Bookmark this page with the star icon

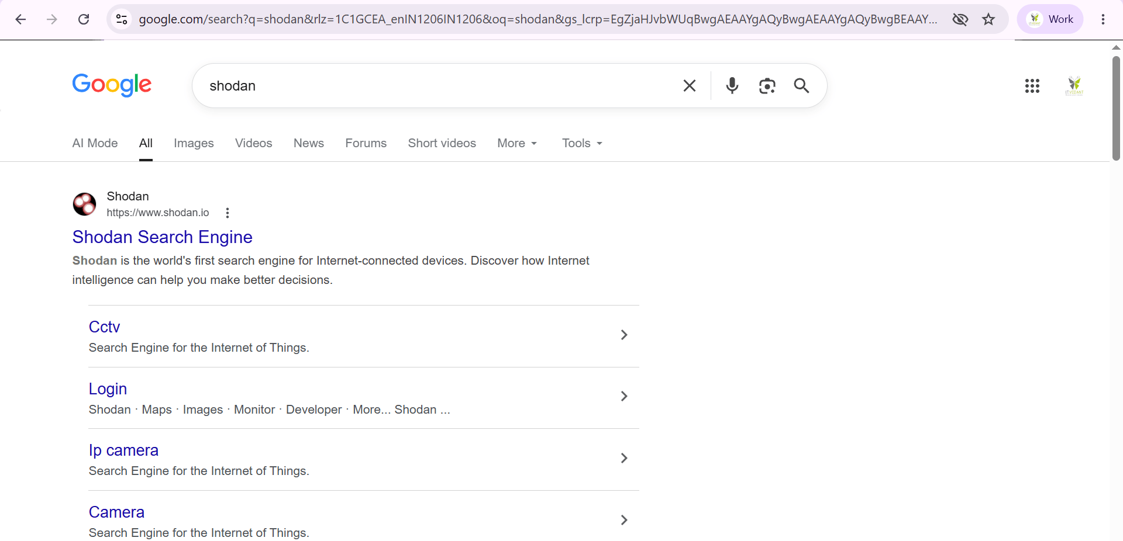point(988,19)
